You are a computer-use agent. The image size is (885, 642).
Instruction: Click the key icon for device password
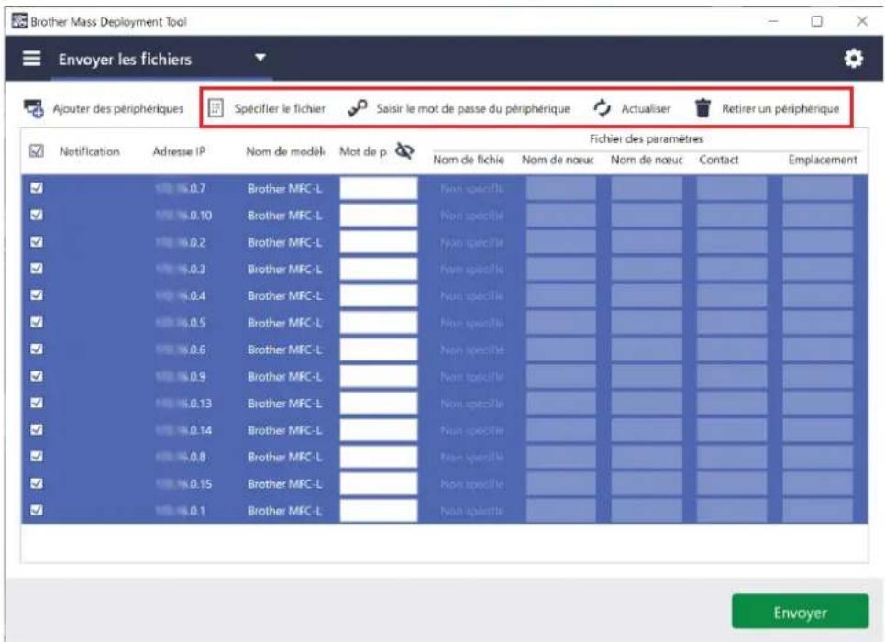click(358, 108)
